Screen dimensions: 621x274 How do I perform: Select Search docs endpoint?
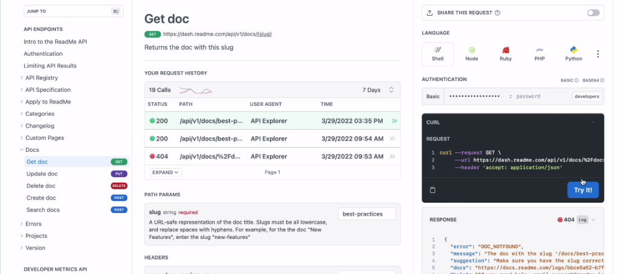[43, 210]
